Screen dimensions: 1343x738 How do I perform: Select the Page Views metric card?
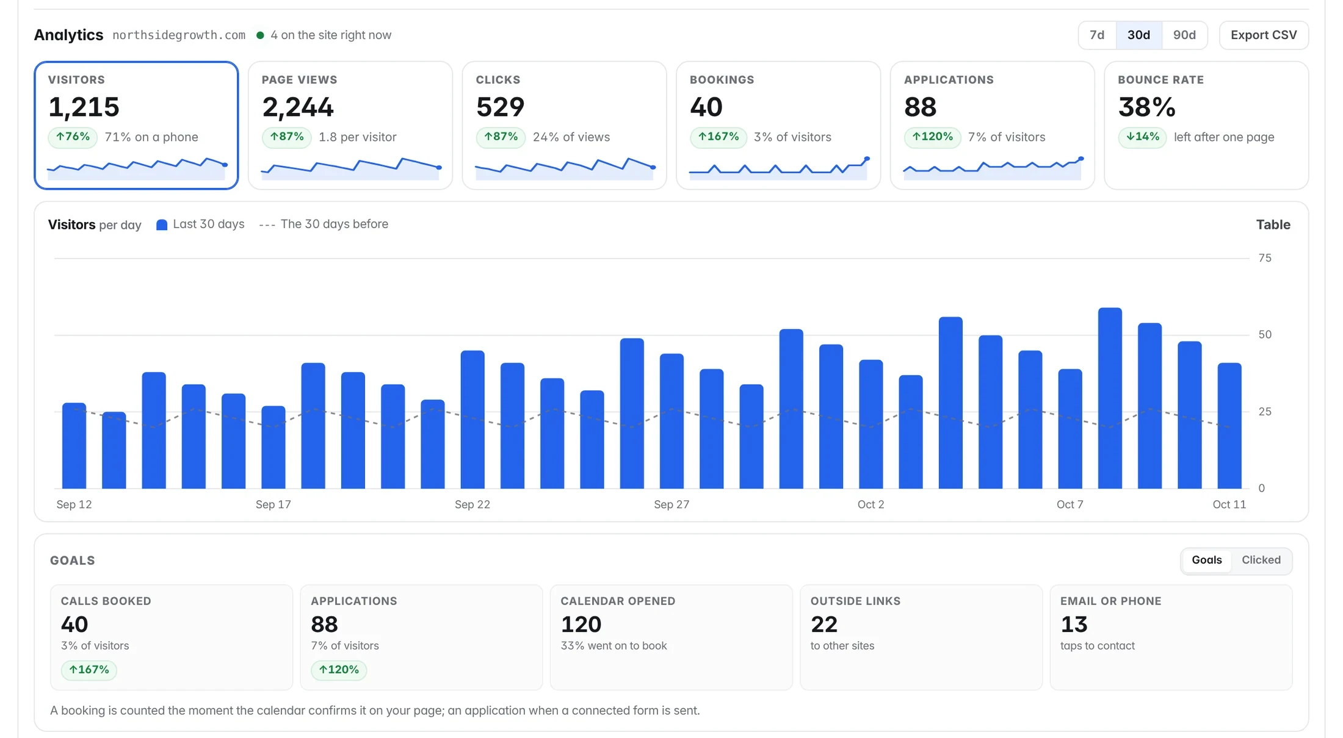click(350, 125)
